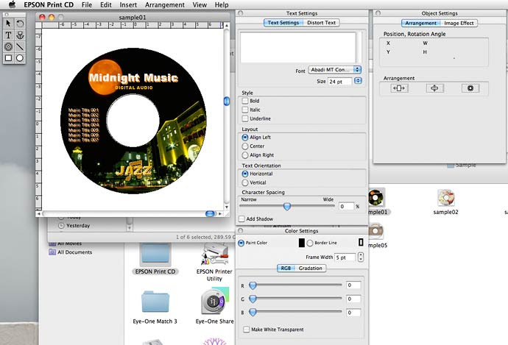Select the CD ring shape tool
This screenshot has width=508, height=345.
[8, 46]
